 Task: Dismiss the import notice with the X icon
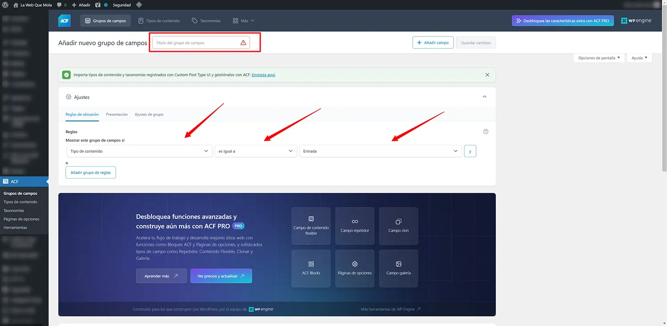click(487, 75)
